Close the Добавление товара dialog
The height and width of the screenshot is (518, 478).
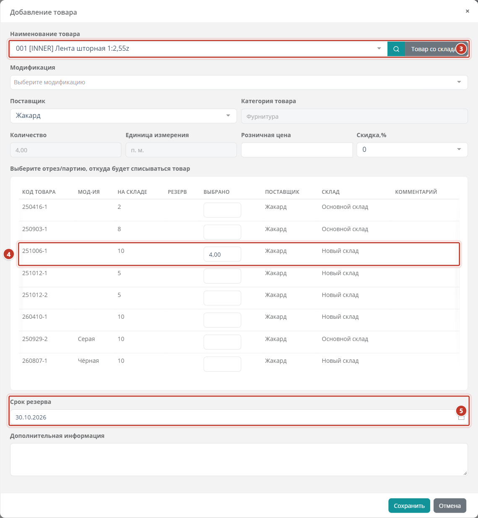tap(467, 11)
